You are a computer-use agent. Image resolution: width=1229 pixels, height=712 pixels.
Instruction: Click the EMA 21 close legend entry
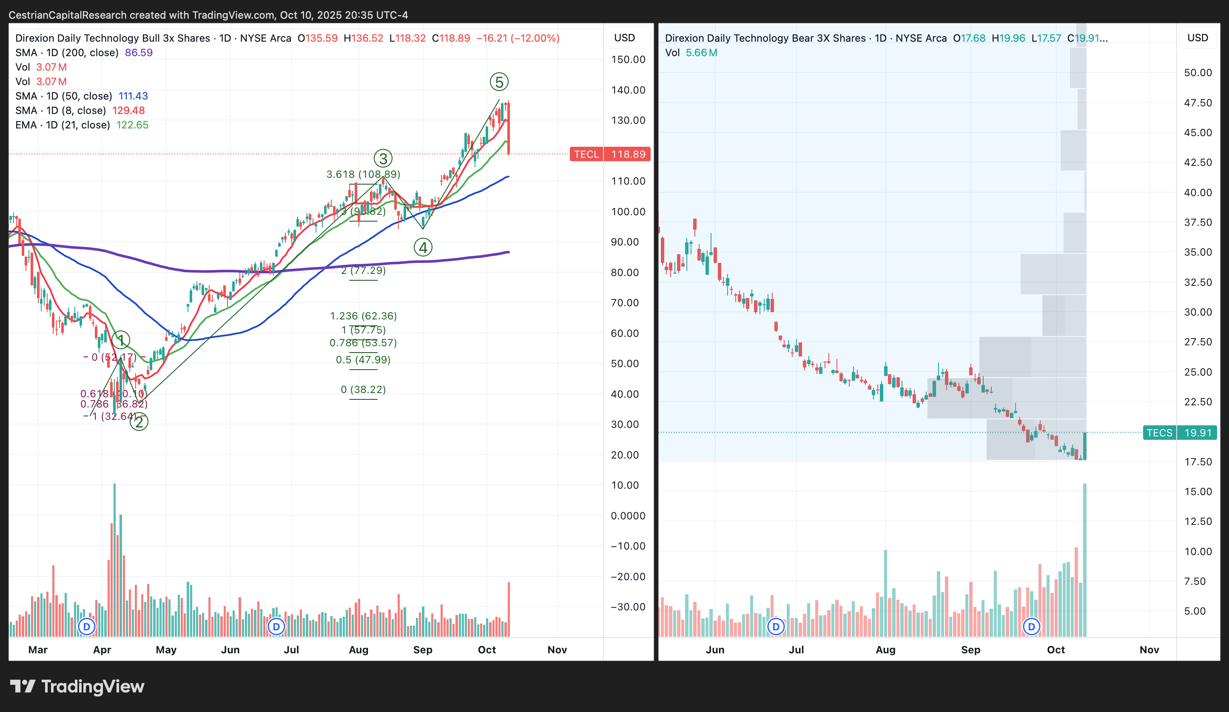(x=63, y=125)
